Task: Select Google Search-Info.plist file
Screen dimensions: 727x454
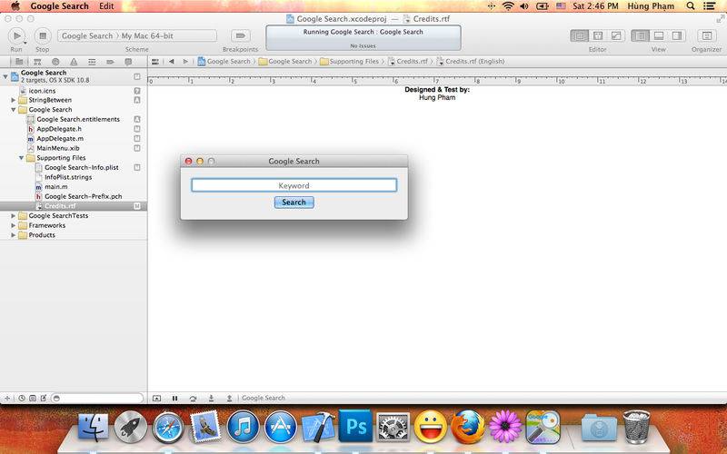Action: tap(81, 168)
